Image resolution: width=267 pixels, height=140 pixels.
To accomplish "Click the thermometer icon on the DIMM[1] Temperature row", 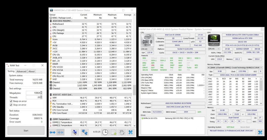I will tap(51, 122).
